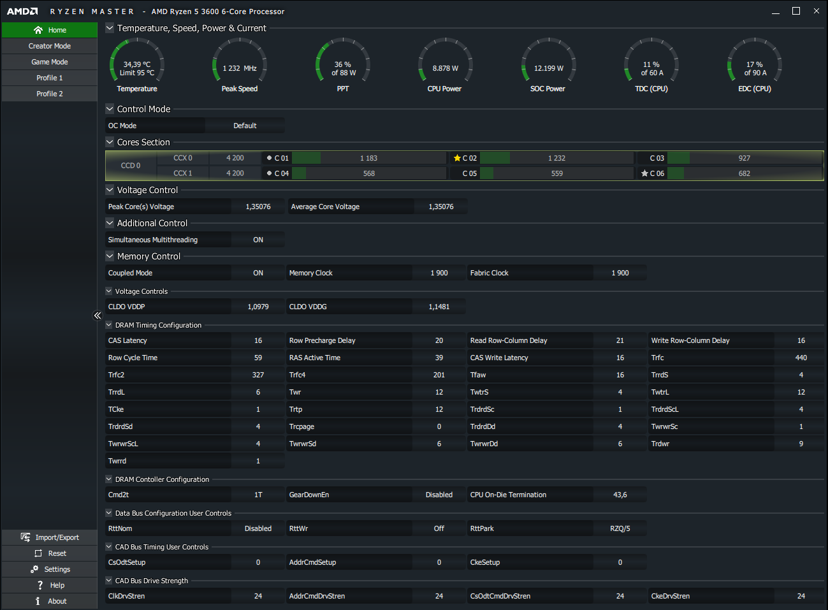Toggle the GearDownEn Disabled value
Viewport: 828px width, 610px height.
coord(439,495)
